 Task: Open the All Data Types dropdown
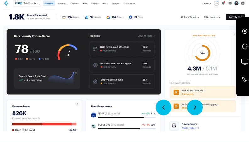tap(190, 17)
